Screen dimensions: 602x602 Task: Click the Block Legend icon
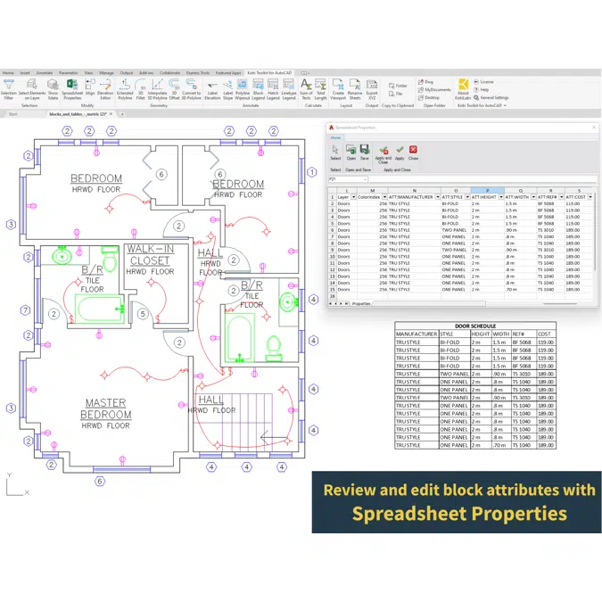pyautogui.click(x=258, y=87)
